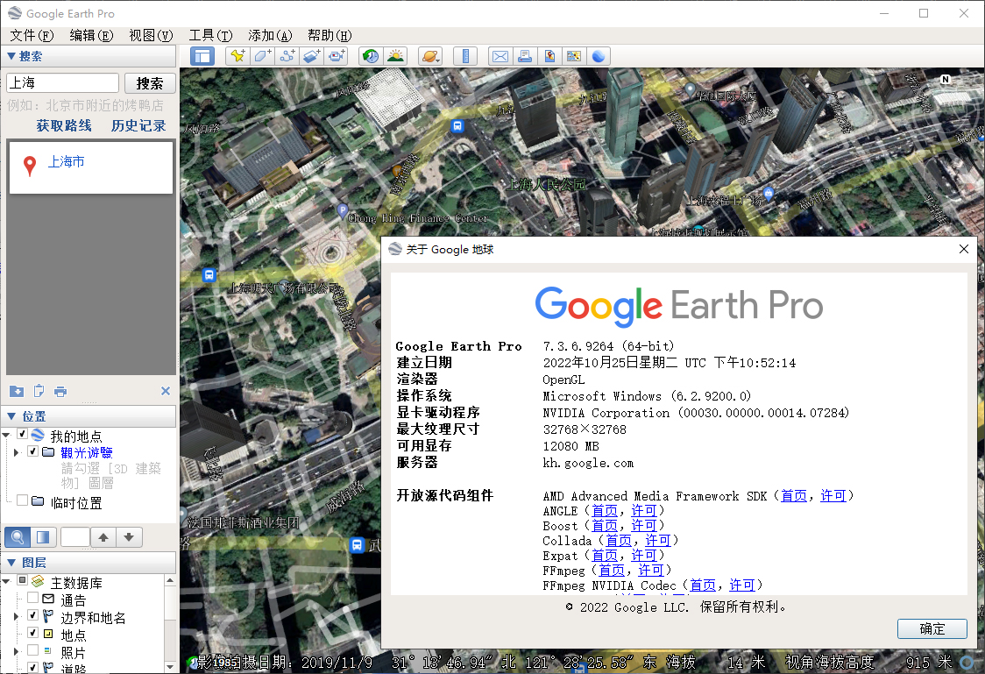View current map in Google Maps
This screenshot has width=985, height=674.
[x=572, y=55]
